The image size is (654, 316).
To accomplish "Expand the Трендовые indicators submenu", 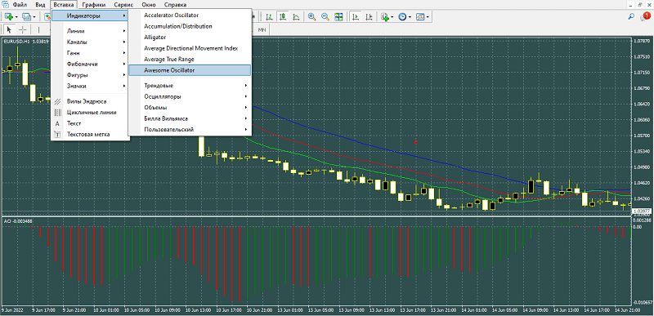I will (190, 86).
